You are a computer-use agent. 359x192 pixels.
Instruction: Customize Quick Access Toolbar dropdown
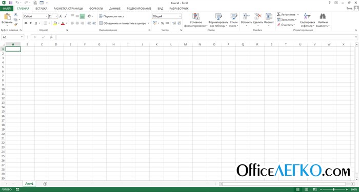point(47,3)
